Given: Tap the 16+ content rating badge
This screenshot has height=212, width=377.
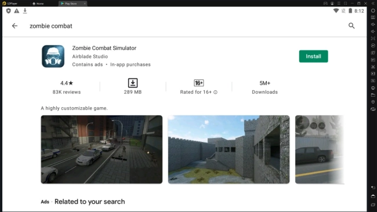Looking at the screenshot, I should click(x=198, y=83).
